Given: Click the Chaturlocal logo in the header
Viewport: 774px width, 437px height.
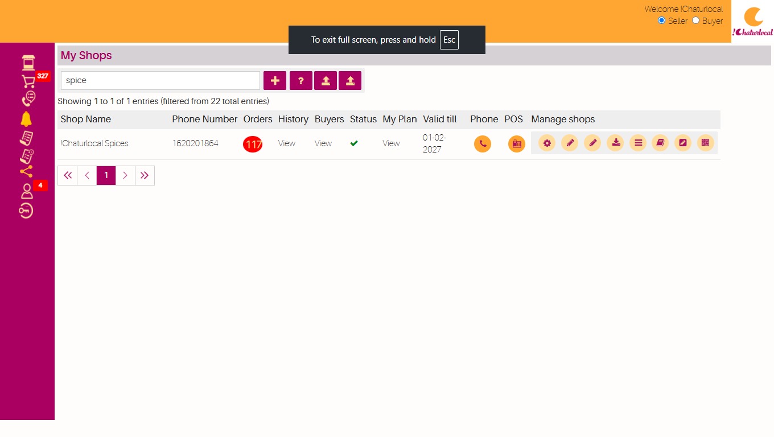Looking at the screenshot, I should 752,22.
